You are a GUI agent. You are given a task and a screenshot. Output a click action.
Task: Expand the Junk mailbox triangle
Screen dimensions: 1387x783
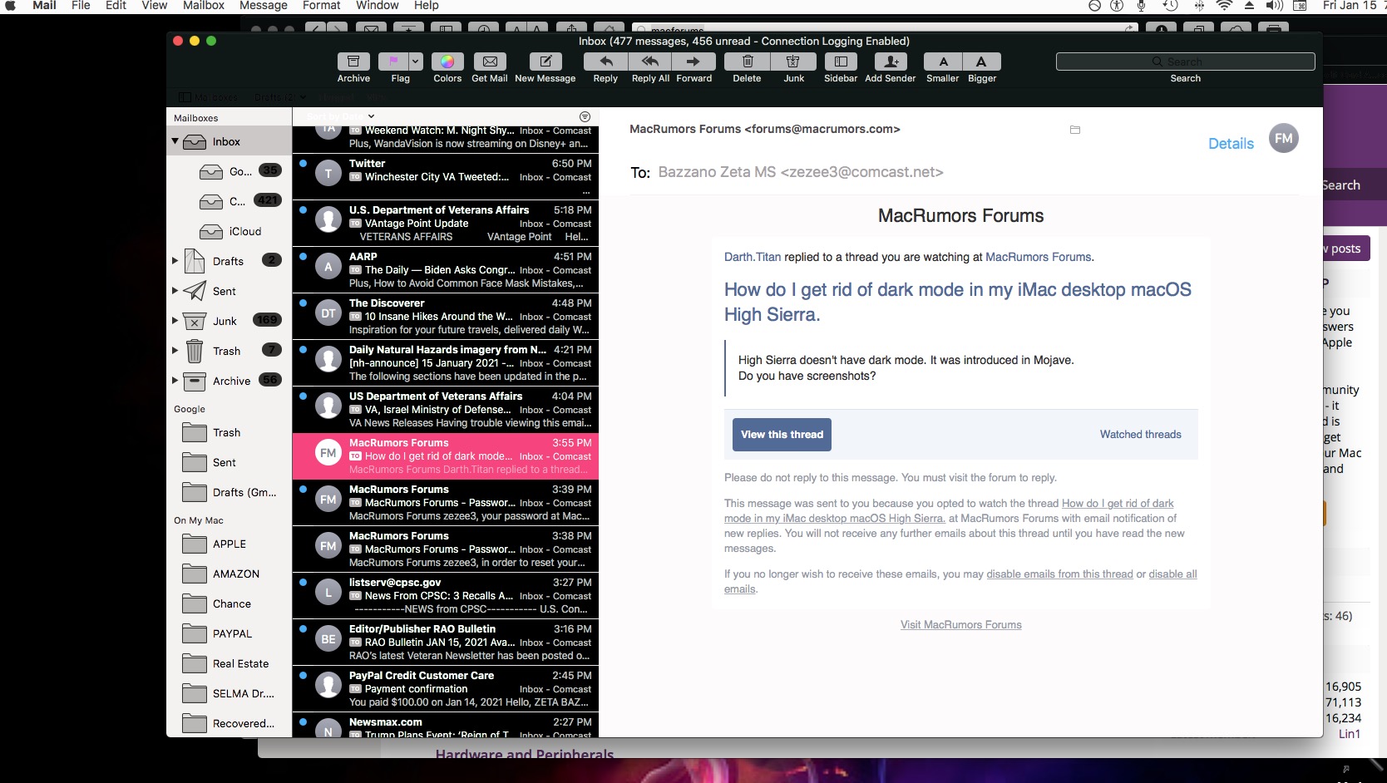coord(175,321)
